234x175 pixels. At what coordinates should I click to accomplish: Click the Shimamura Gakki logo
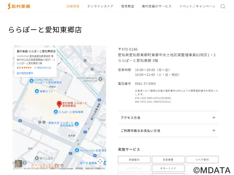[x=19, y=6]
